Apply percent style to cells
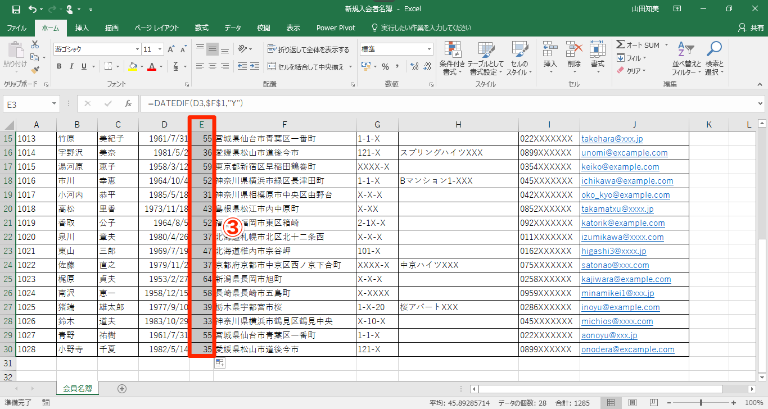The width and height of the screenshot is (768, 409). 386,66
